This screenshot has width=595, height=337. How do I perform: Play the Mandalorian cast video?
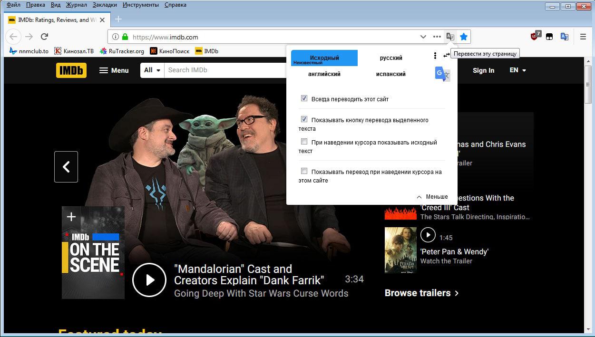149,280
